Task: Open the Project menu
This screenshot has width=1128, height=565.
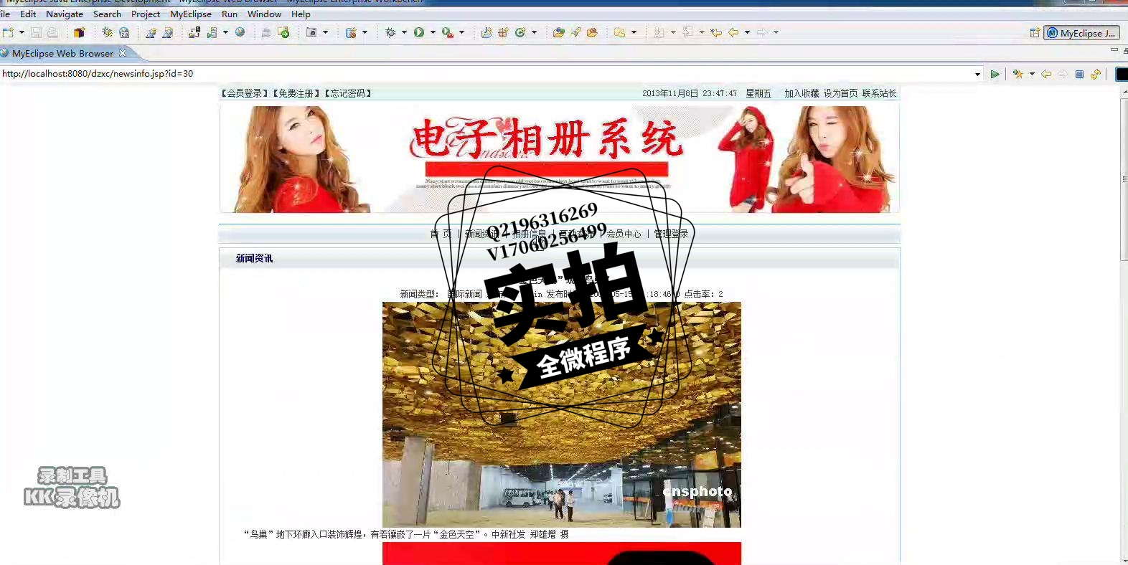Action: click(146, 14)
